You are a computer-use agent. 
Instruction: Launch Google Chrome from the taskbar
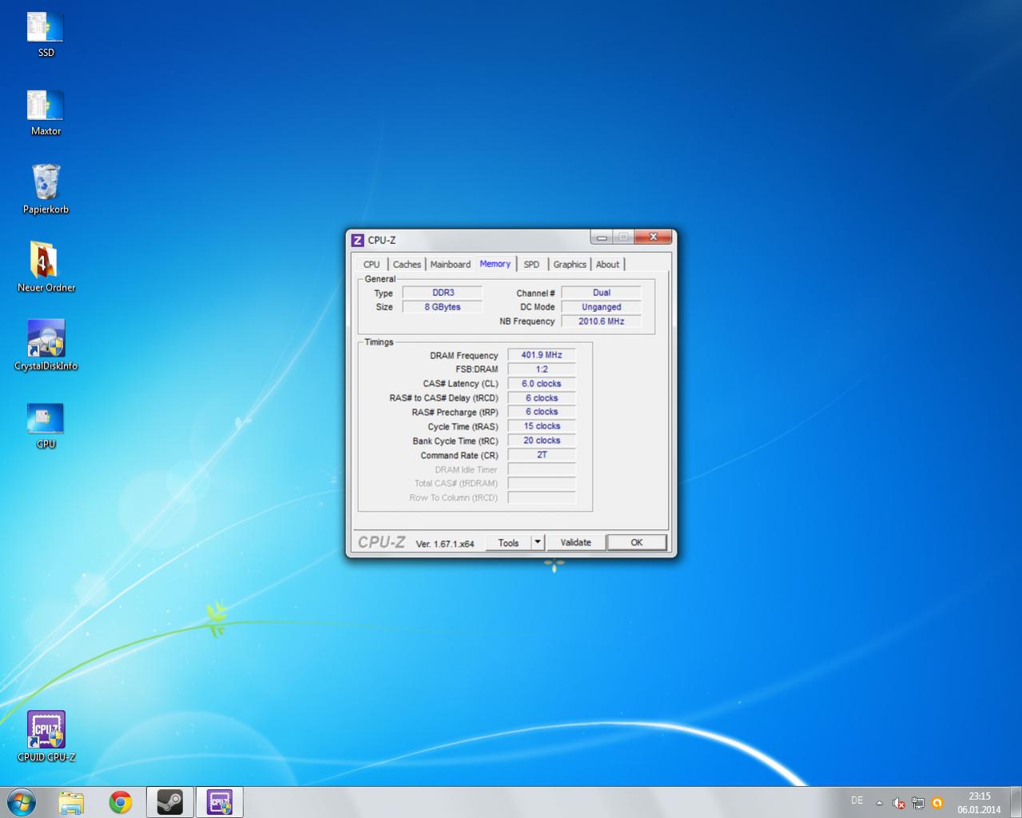tap(121, 802)
